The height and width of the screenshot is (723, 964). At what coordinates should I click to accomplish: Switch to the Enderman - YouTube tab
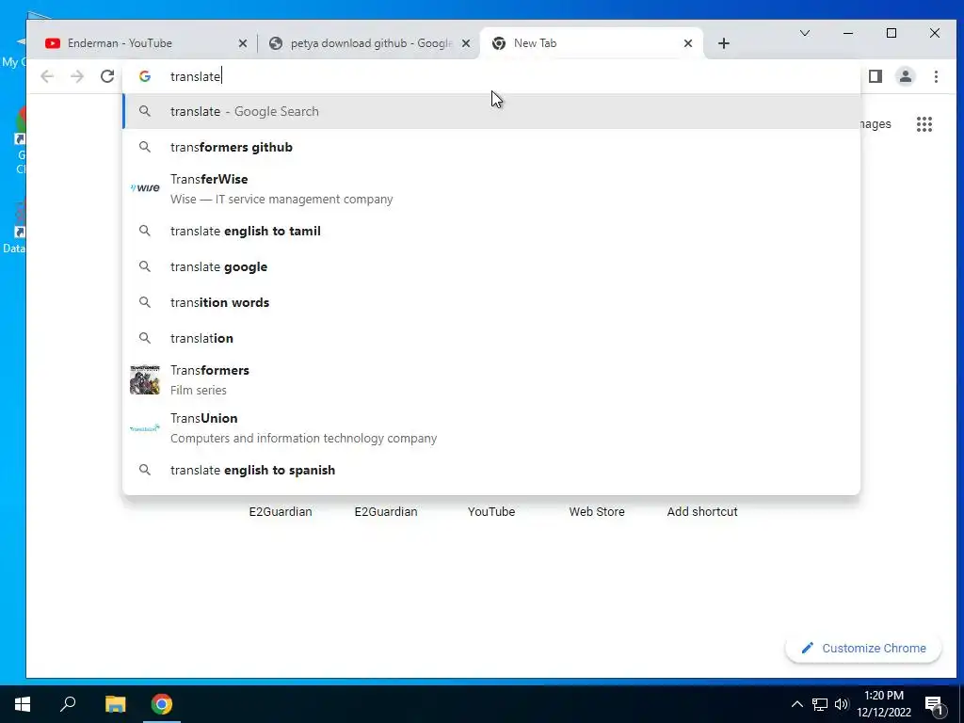pyautogui.click(x=145, y=43)
